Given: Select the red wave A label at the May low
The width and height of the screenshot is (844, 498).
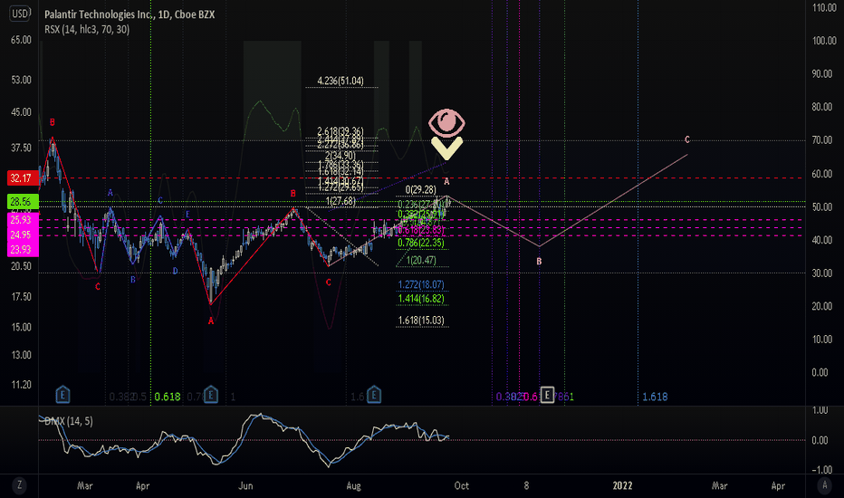Looking at the screenshot, I should click(211, 321).
